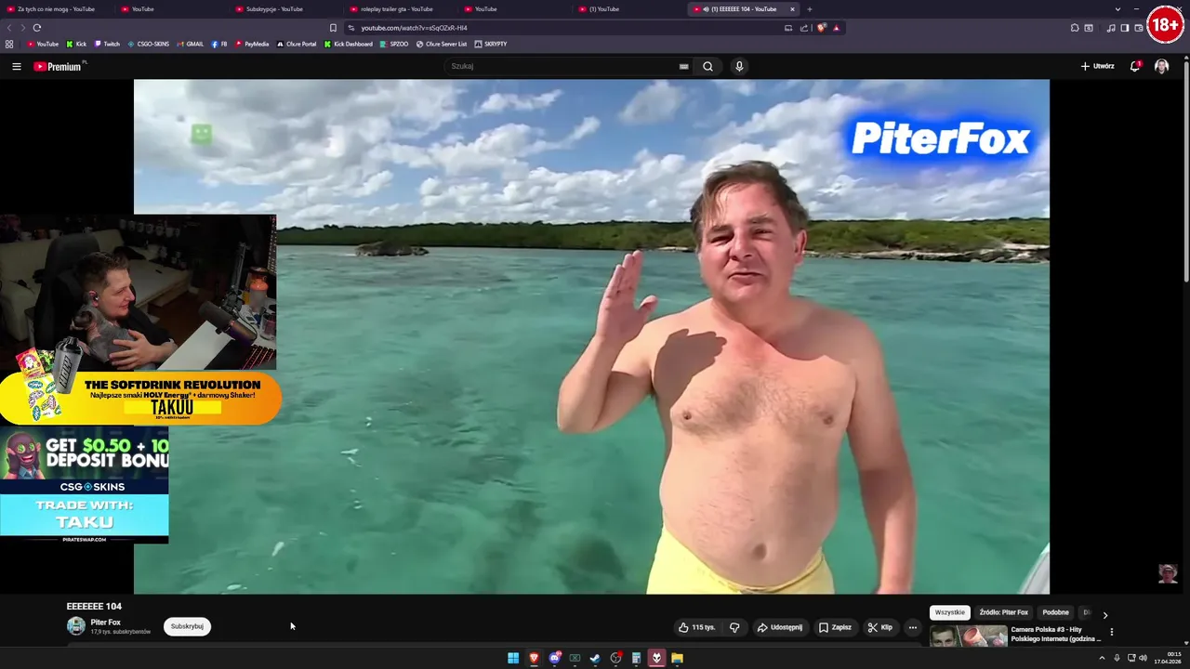Open the Windows Start button
The height and width of the screenshot is (669, 1190).
[x=513, y=658]
